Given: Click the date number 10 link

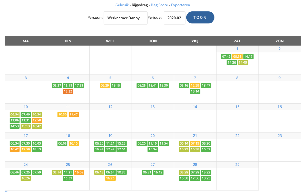Looking at the screenshot, I should pos(26,107).
